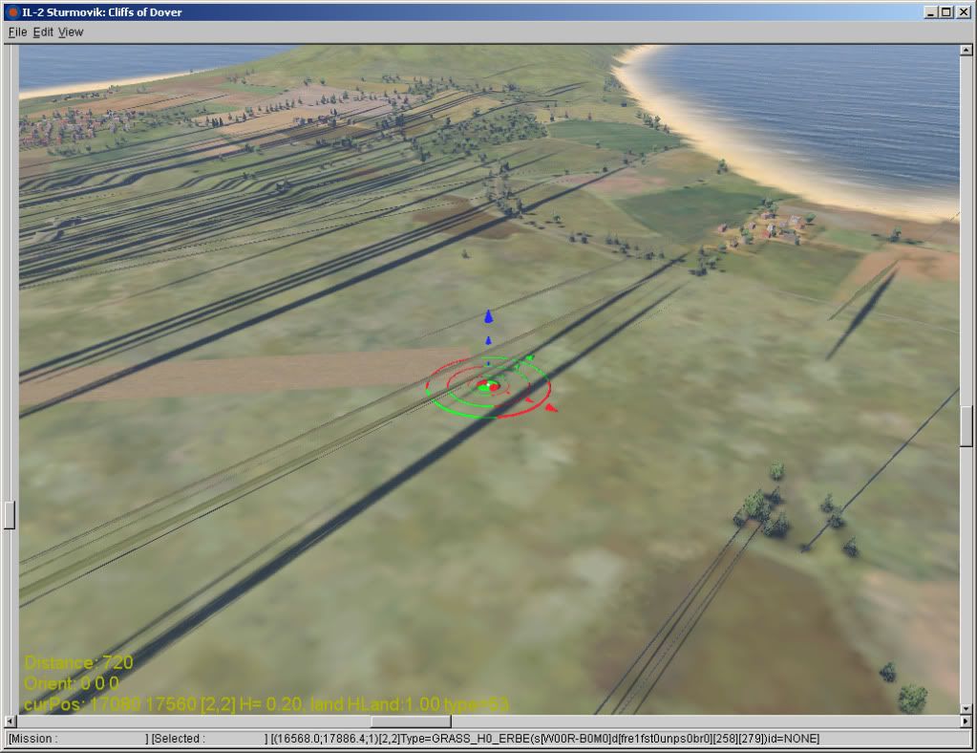Select the red axis arrowhead of the gizmo

click(551, 408)
